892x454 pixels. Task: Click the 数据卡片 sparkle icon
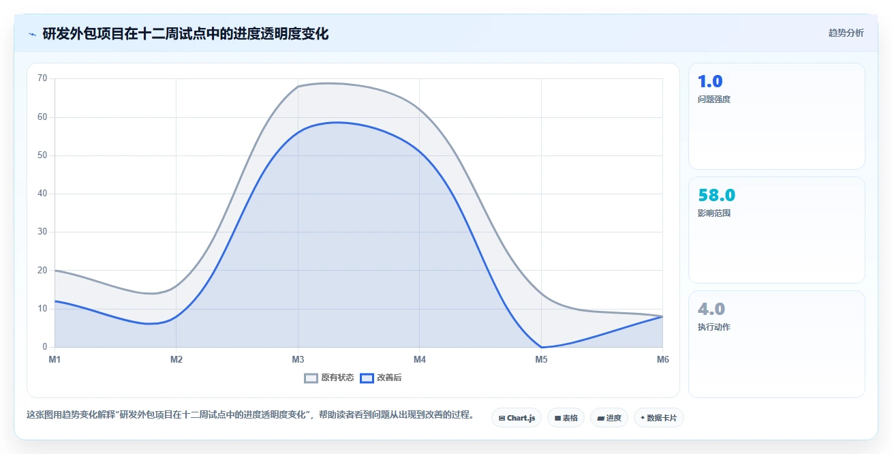pos(643,418)
